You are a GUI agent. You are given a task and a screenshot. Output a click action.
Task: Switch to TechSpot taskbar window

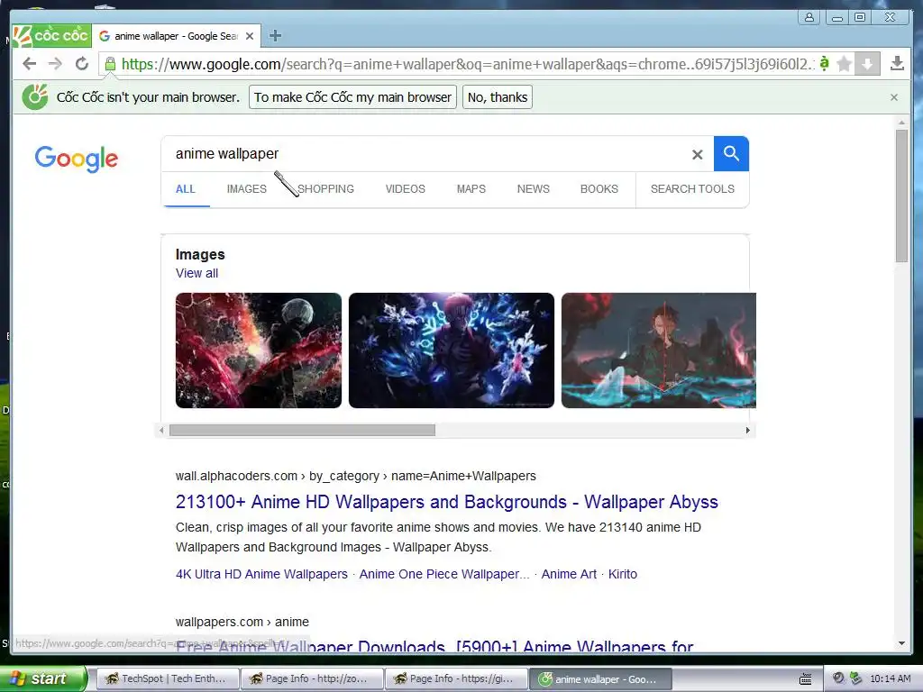(x=167, y=678)
